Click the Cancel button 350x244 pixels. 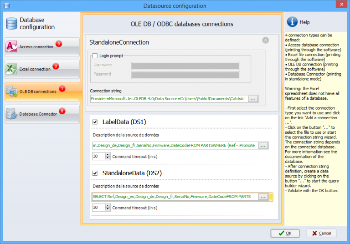321,233
